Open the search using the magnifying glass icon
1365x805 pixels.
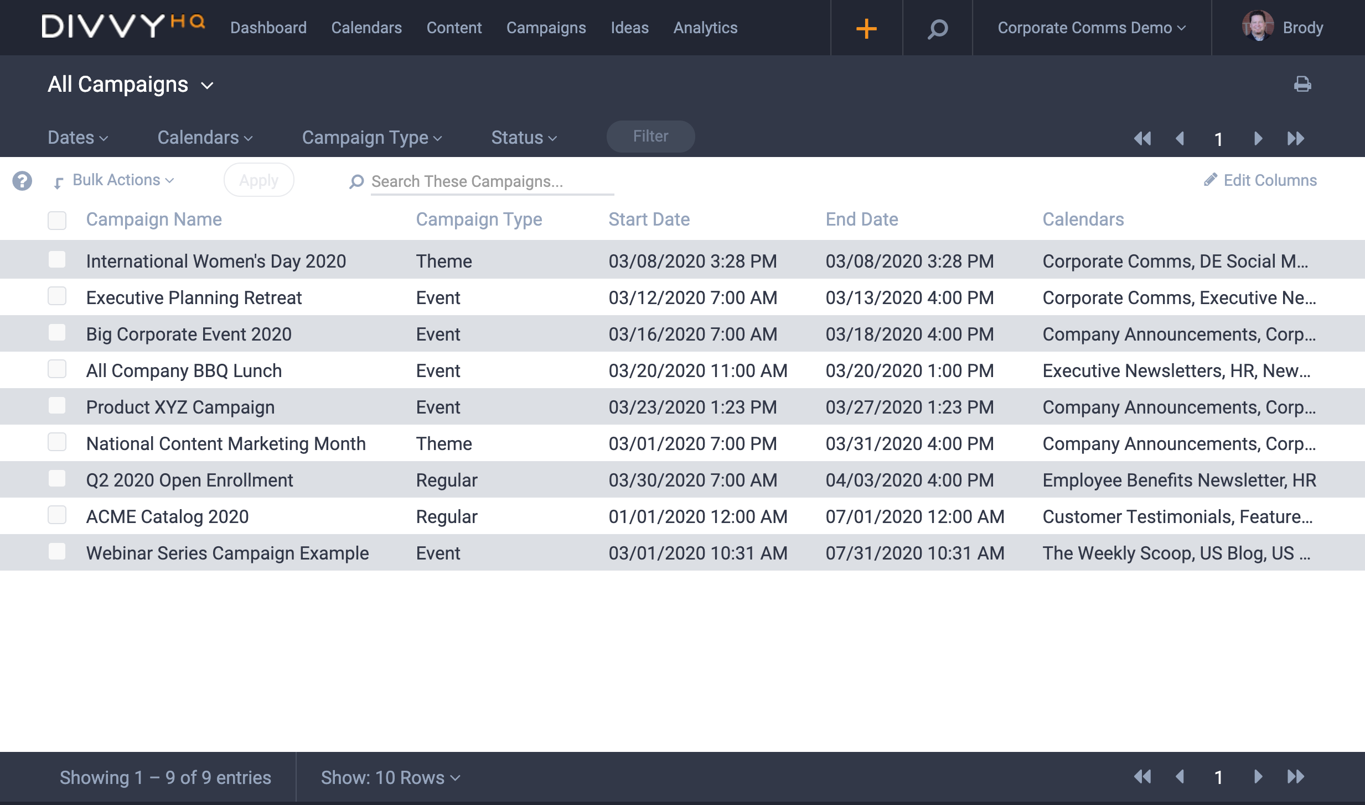point(937,28)
